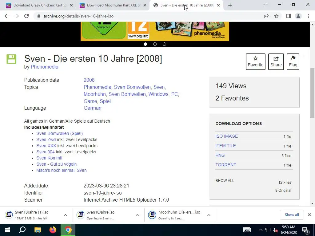Click SHOW ALL download files
This screenshot has width=315, height=236.
[225, 181]
